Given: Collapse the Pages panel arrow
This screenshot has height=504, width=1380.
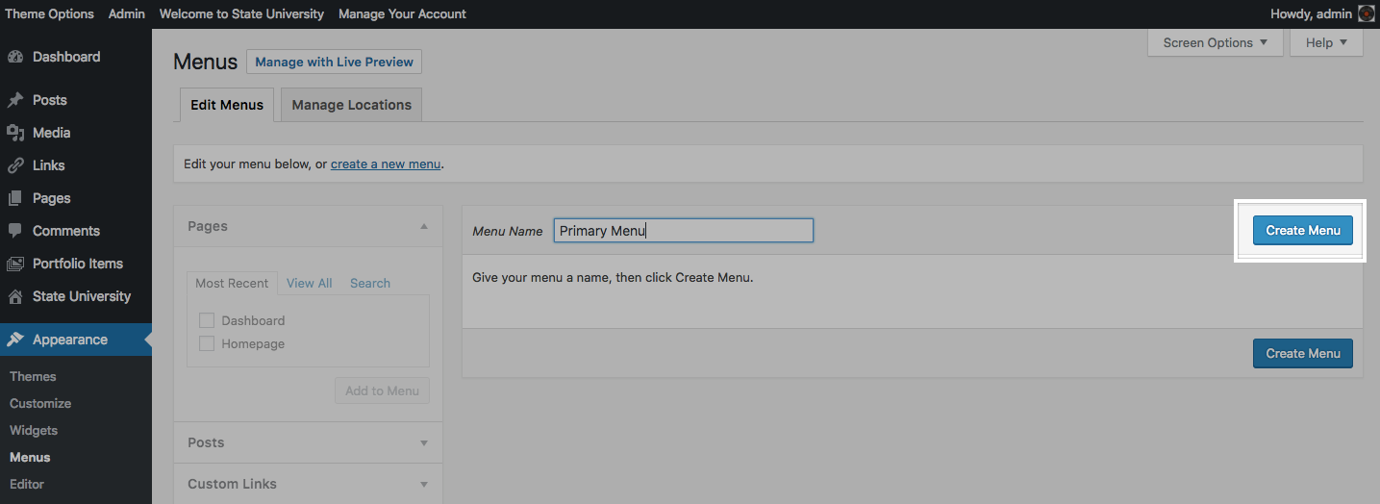Looking at the screenshot, I should pyautogui.click(x=424, y=226).
